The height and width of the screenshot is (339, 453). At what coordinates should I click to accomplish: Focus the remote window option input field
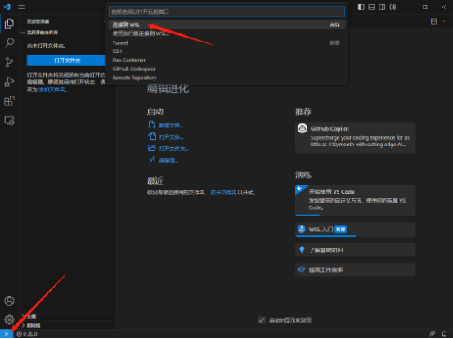(226, 11)
